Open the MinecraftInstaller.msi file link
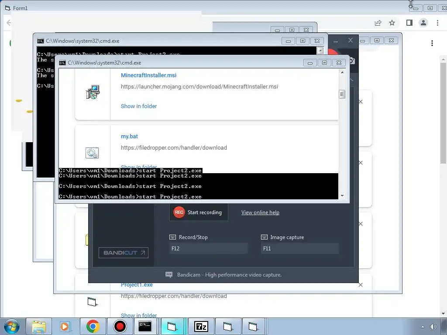The image size is (447, 335). tap(148, 75)
